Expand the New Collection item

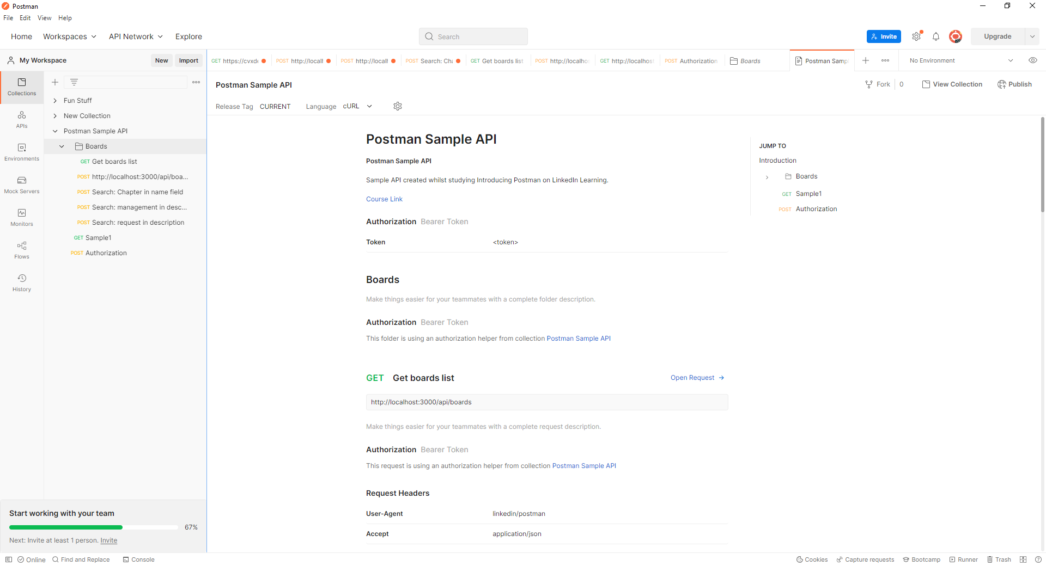point(55,116)
